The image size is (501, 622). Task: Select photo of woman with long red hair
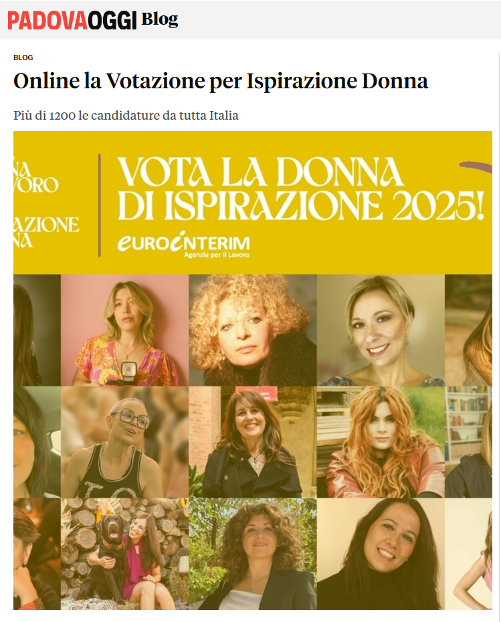point(381,442)
